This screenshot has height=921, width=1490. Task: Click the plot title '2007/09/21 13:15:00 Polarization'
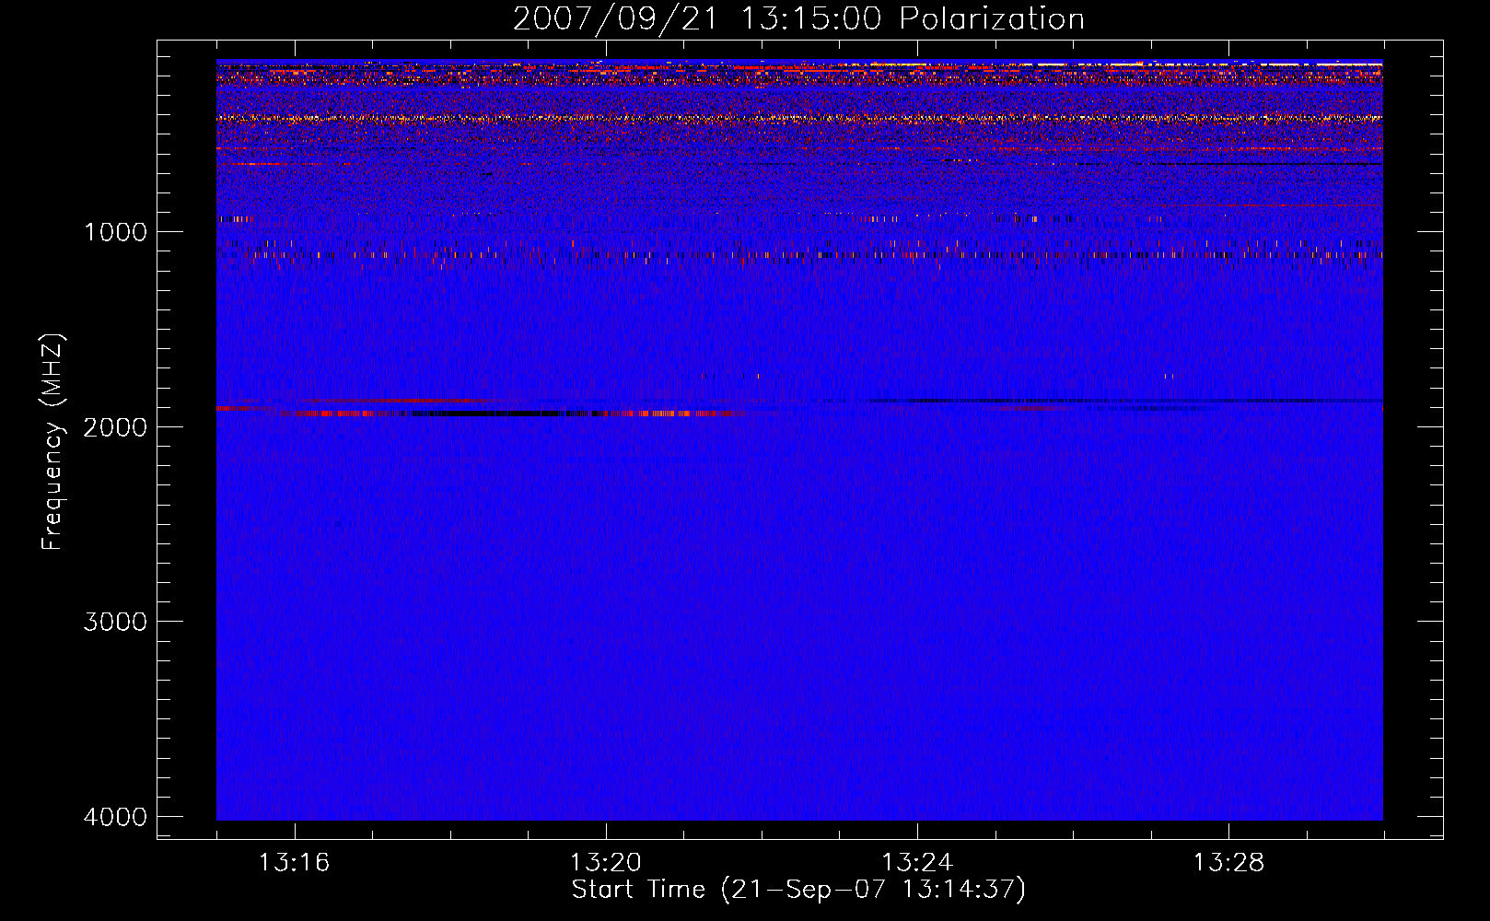pos(798,18)
